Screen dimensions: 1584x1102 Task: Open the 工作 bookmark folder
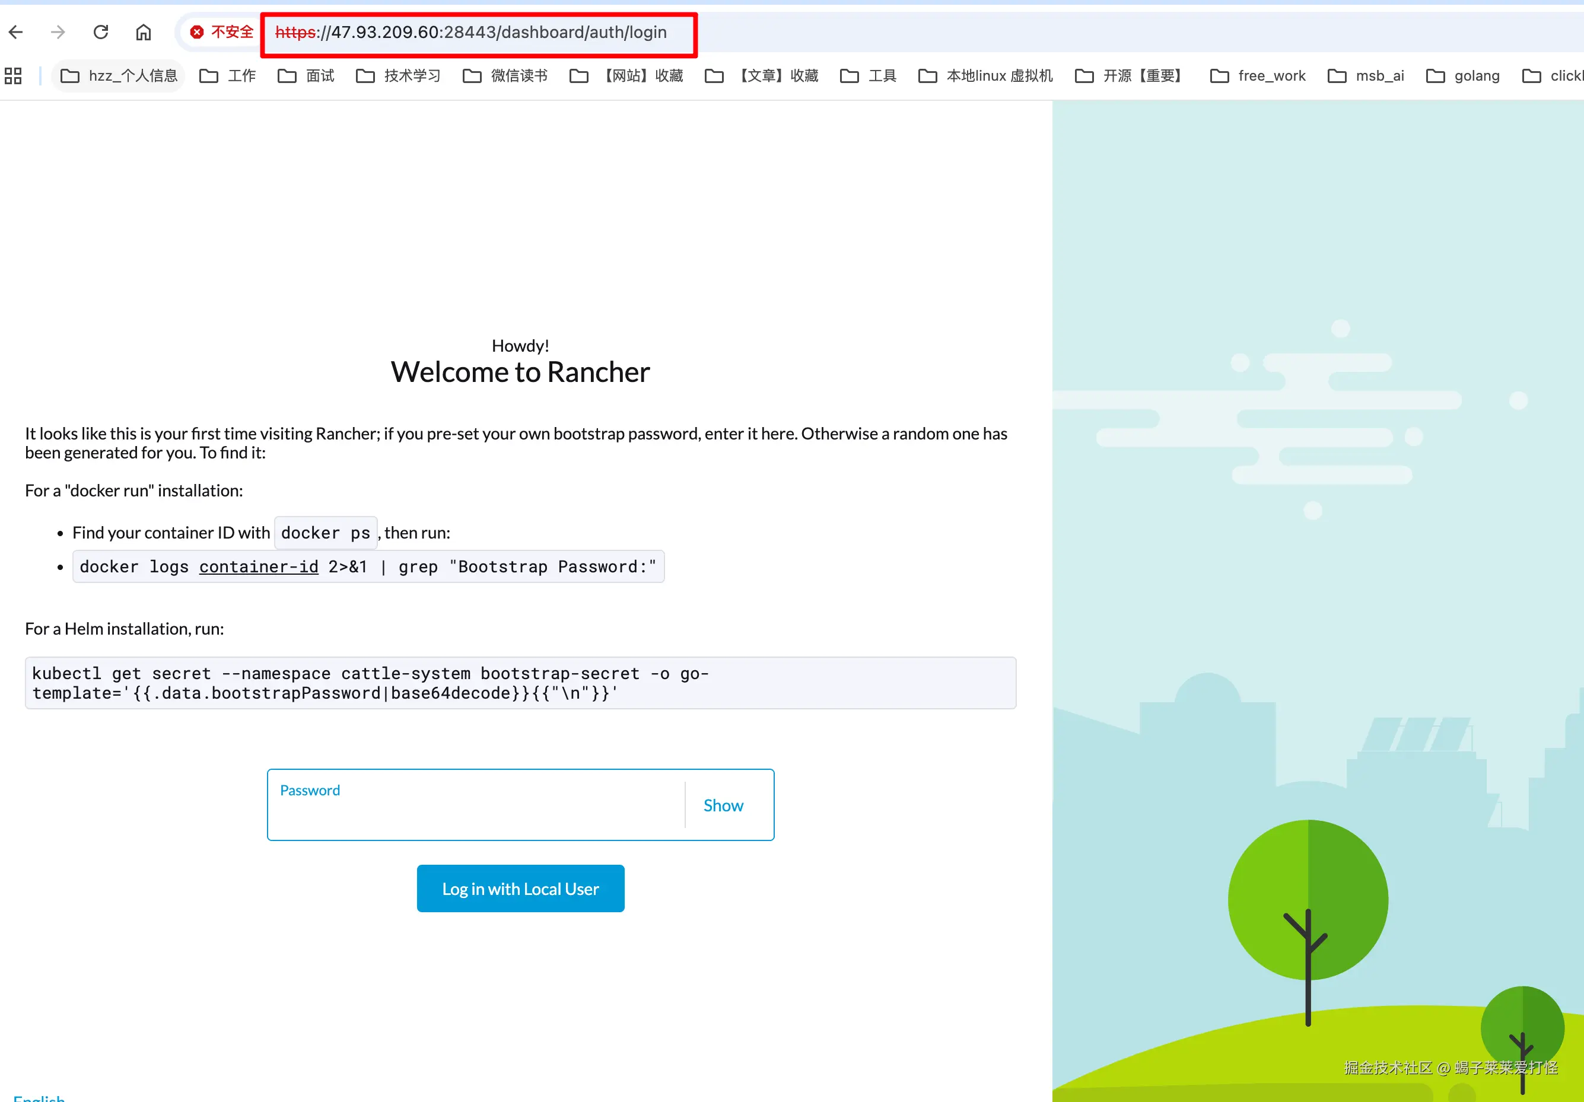pyautogui.click(x=228, y=76)
